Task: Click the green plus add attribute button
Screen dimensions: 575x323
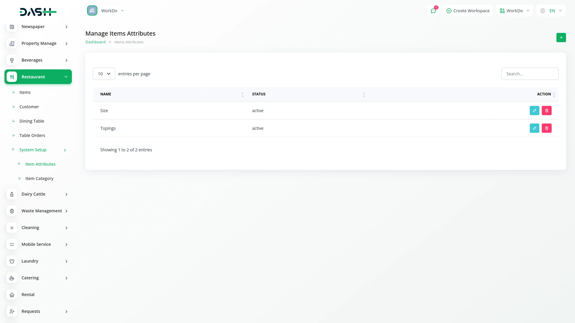Action: pyautogui.click(x=561, y=38)
